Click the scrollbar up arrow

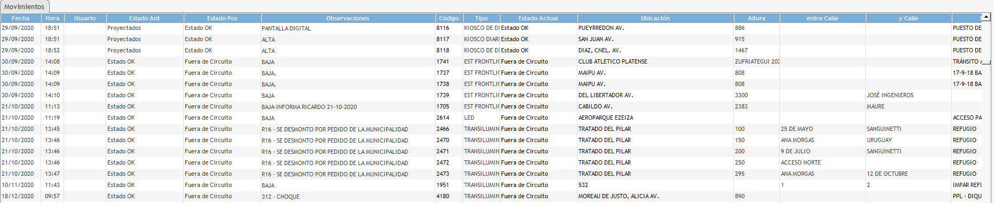[x=986, y=17]
